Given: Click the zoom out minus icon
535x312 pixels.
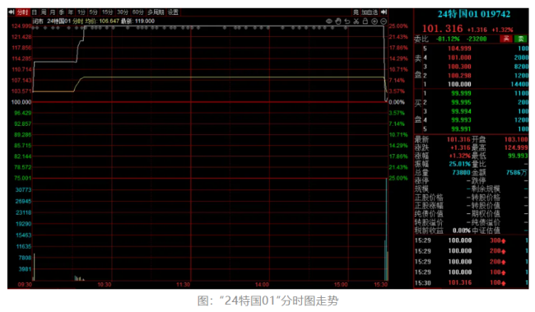Looking at the screenshot, I should (x=384, y=21).
